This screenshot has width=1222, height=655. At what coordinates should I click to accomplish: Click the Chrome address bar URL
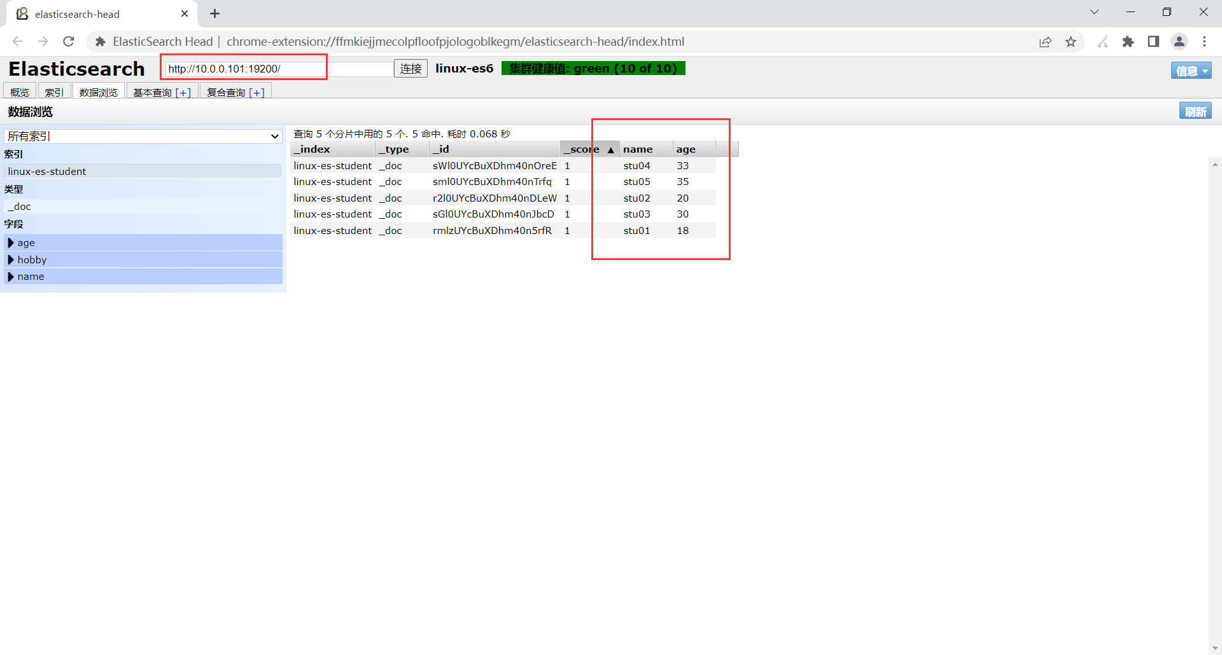coord(455,41)
